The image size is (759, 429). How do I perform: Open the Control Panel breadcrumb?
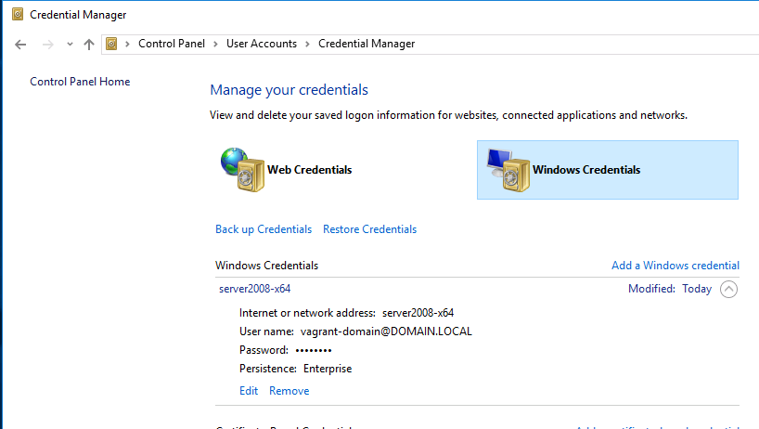click(x=172, y=44)
